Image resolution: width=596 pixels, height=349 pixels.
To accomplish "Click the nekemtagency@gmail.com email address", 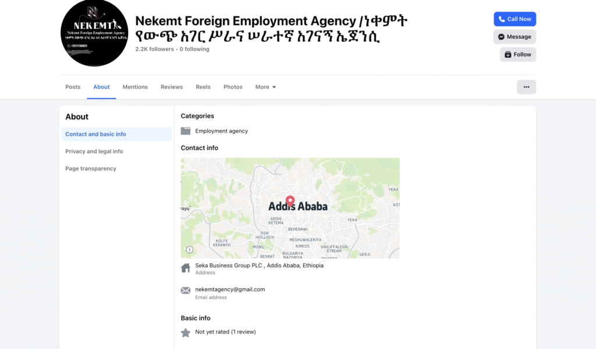I will click(230, 290).
